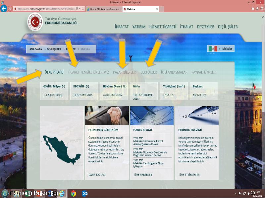Switch to Oracle BI Interactive Dashboard tab
Viewport: 265px width, 198px height.
(104, 9)
